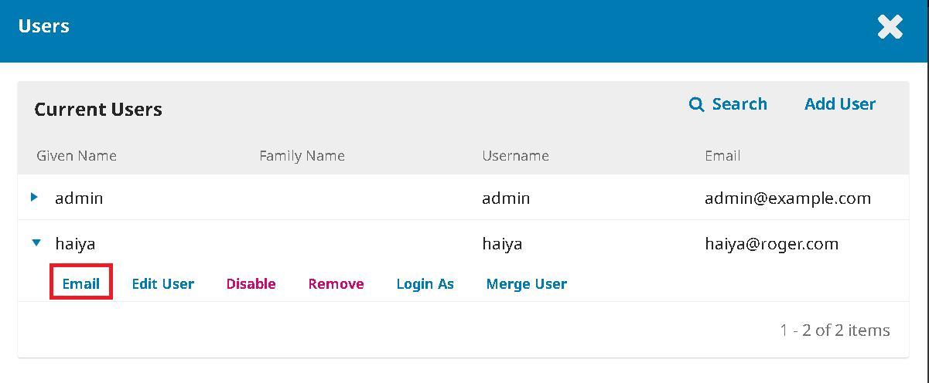929x383 pixels.
Task: Select the haiya username cell
Action: [502, 244]
